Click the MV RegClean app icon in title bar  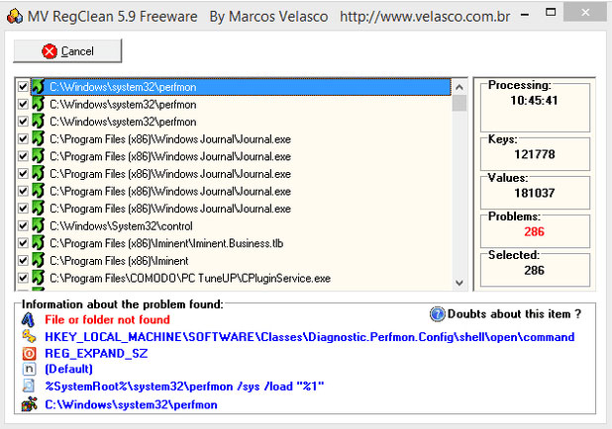[x=15, y=16]
